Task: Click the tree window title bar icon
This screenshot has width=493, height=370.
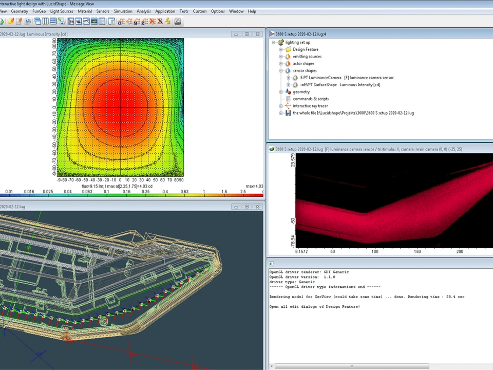Action: [272, 34]
